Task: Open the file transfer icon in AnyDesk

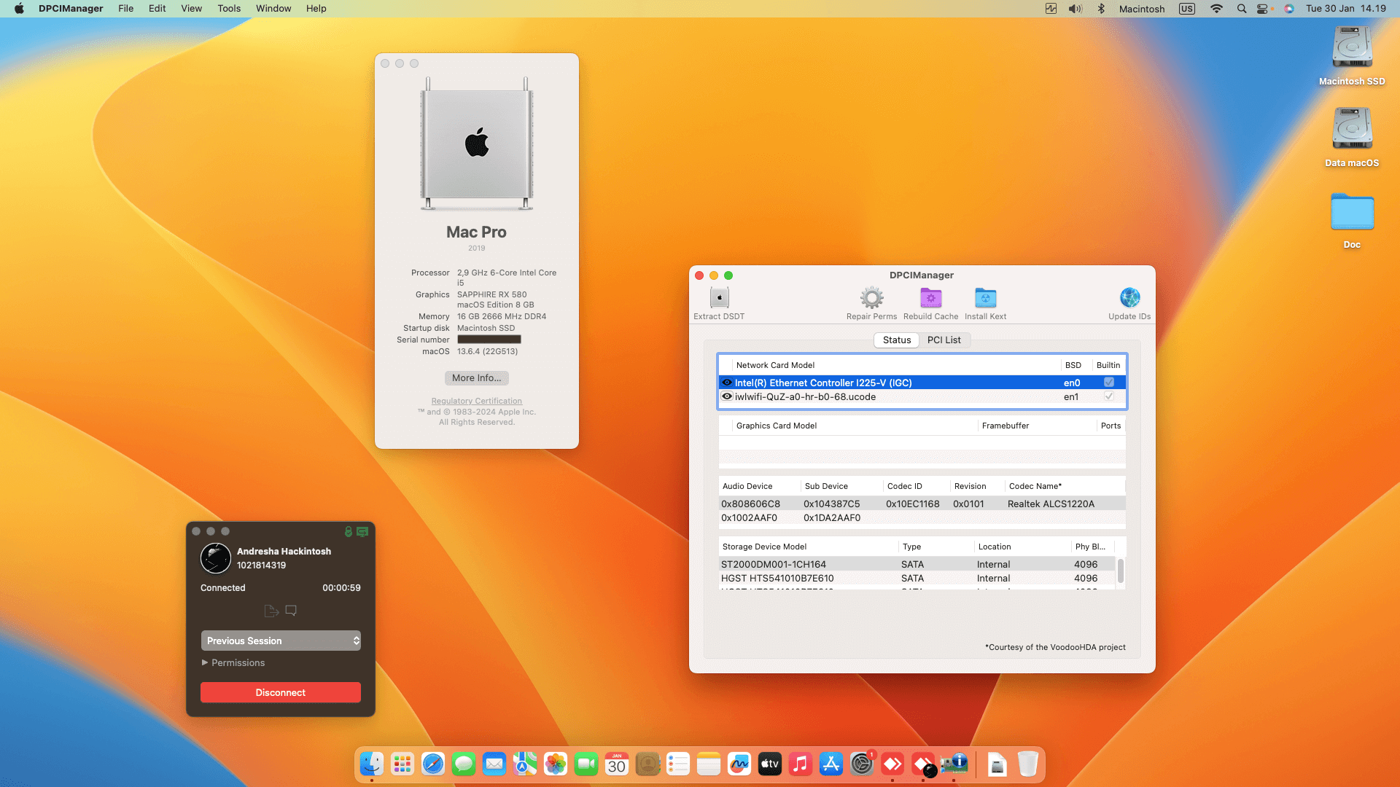Action: tap(271, 611)
